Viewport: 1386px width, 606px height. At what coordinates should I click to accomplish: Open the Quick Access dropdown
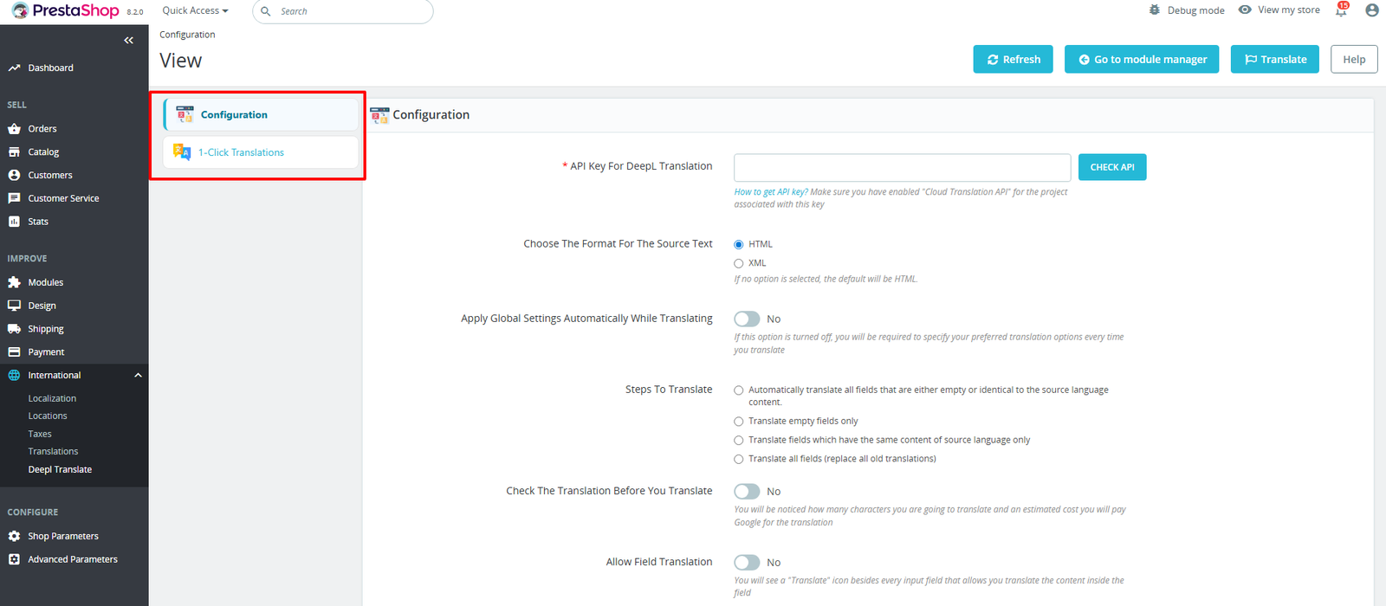point(195,11)
